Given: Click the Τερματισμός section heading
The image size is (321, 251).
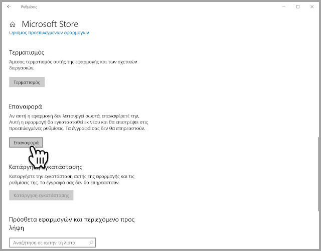Looking at the screenshot, I should coord(27,52).
